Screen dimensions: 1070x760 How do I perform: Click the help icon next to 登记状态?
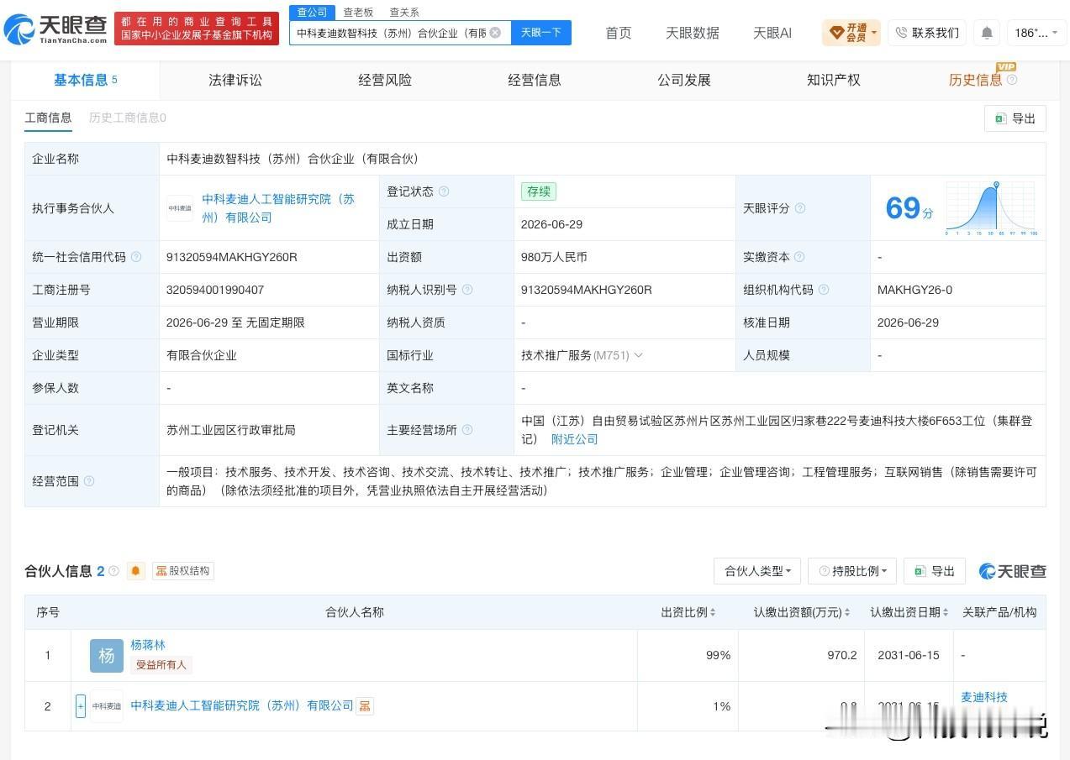(444, 191)
